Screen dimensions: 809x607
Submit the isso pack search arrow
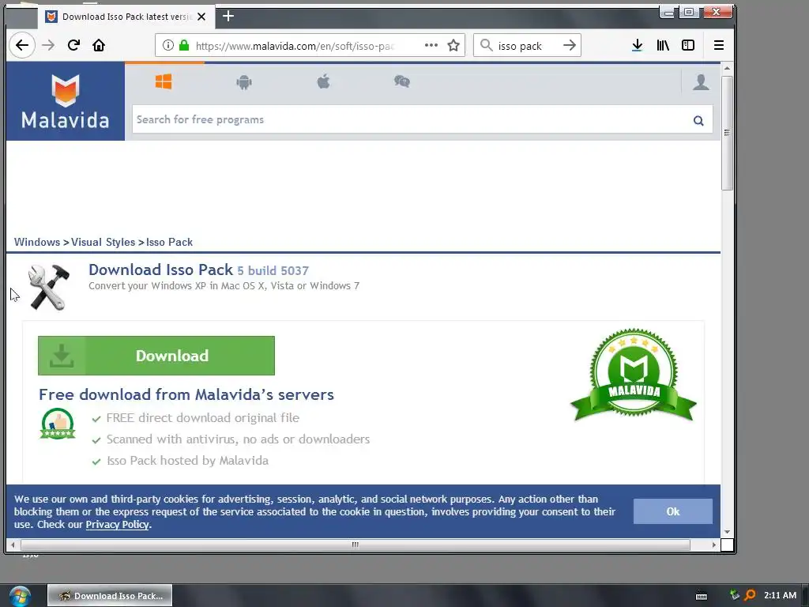tap(569, 45)
